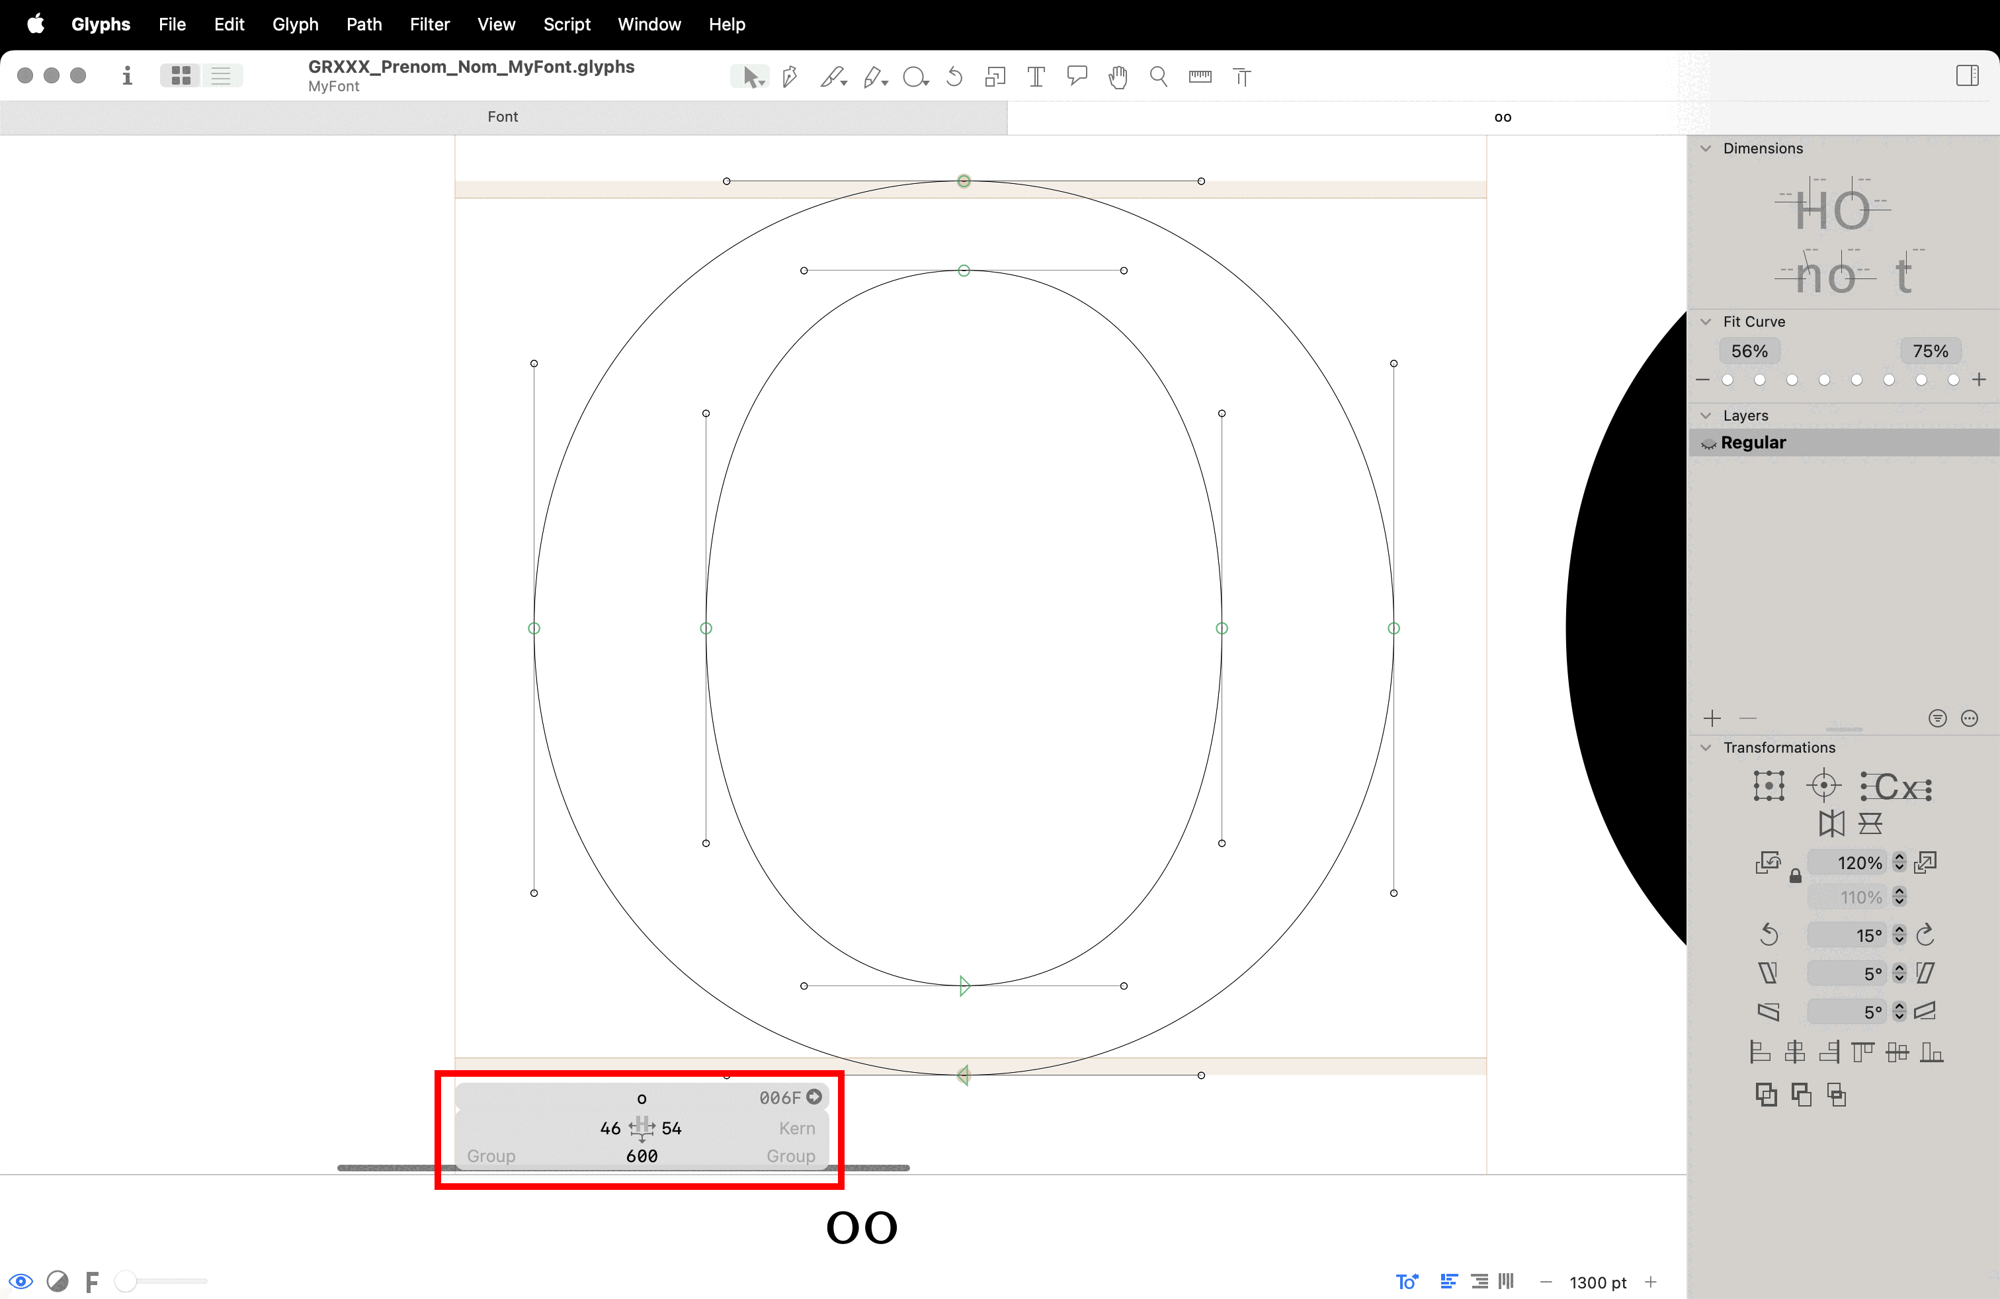Select the Primitives ellipse tool
Viewport: 2000px width, 1299px height.
[x=913, y=77]
